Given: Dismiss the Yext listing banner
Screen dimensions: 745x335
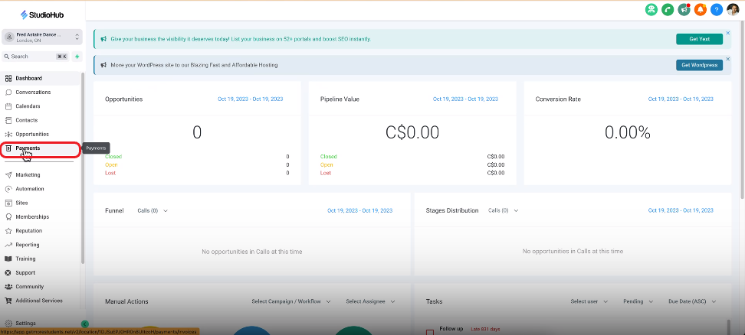Looking at the screenshot, I should [x=728, y=33].
